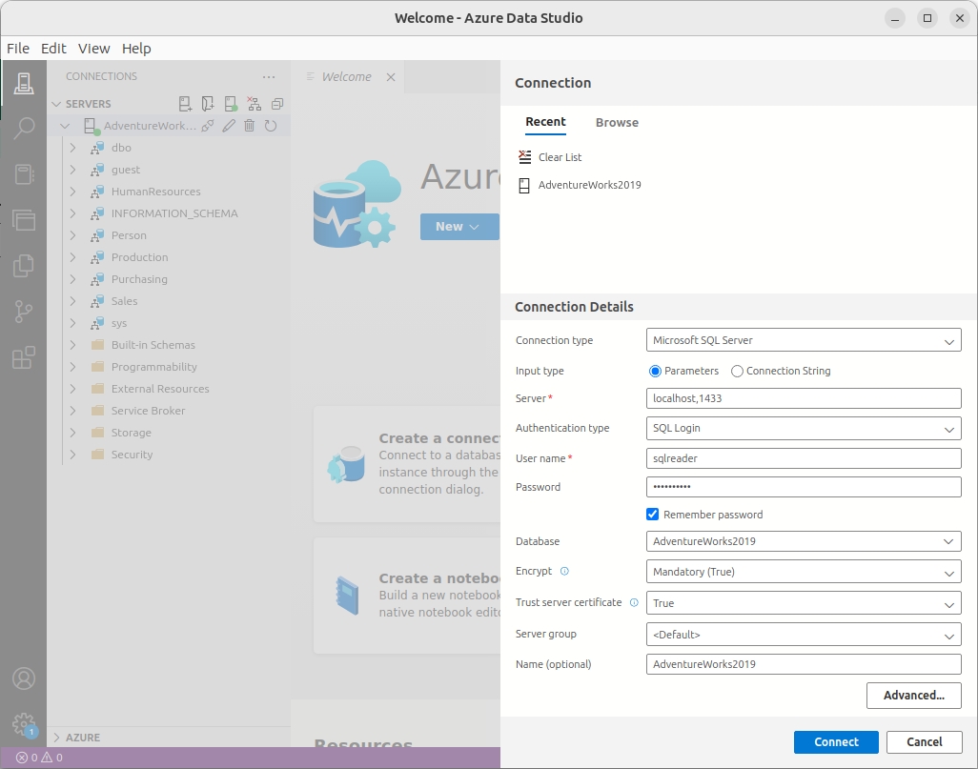The width and height of the screenshot is (978, 769).
Task: Refresh the AdventureWorks server node
Action: (271, 126)
